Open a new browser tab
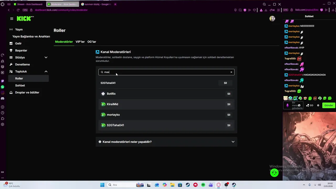Screen dimensions: 336x189 [115, 4]
